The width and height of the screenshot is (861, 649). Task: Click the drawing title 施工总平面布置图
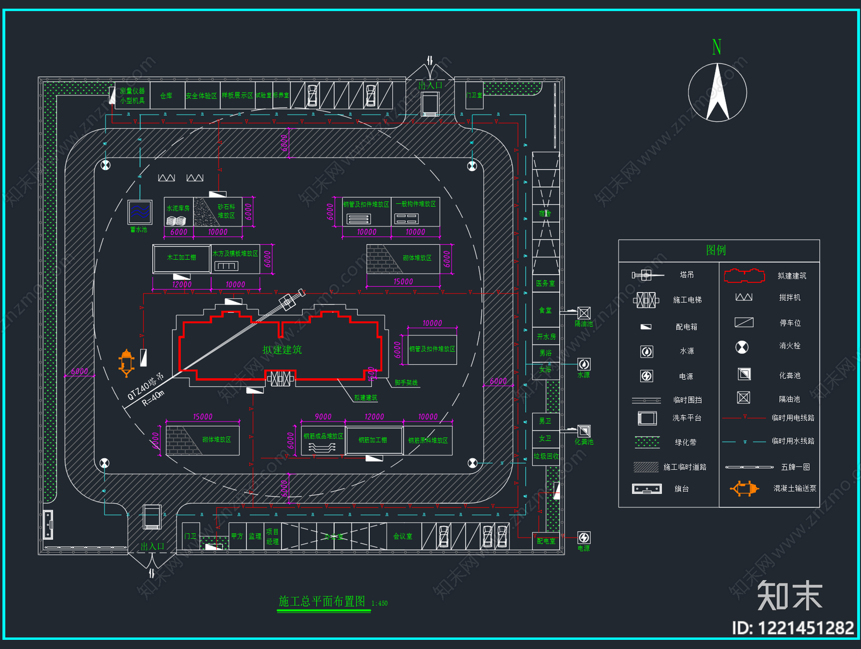coord(322,601)
